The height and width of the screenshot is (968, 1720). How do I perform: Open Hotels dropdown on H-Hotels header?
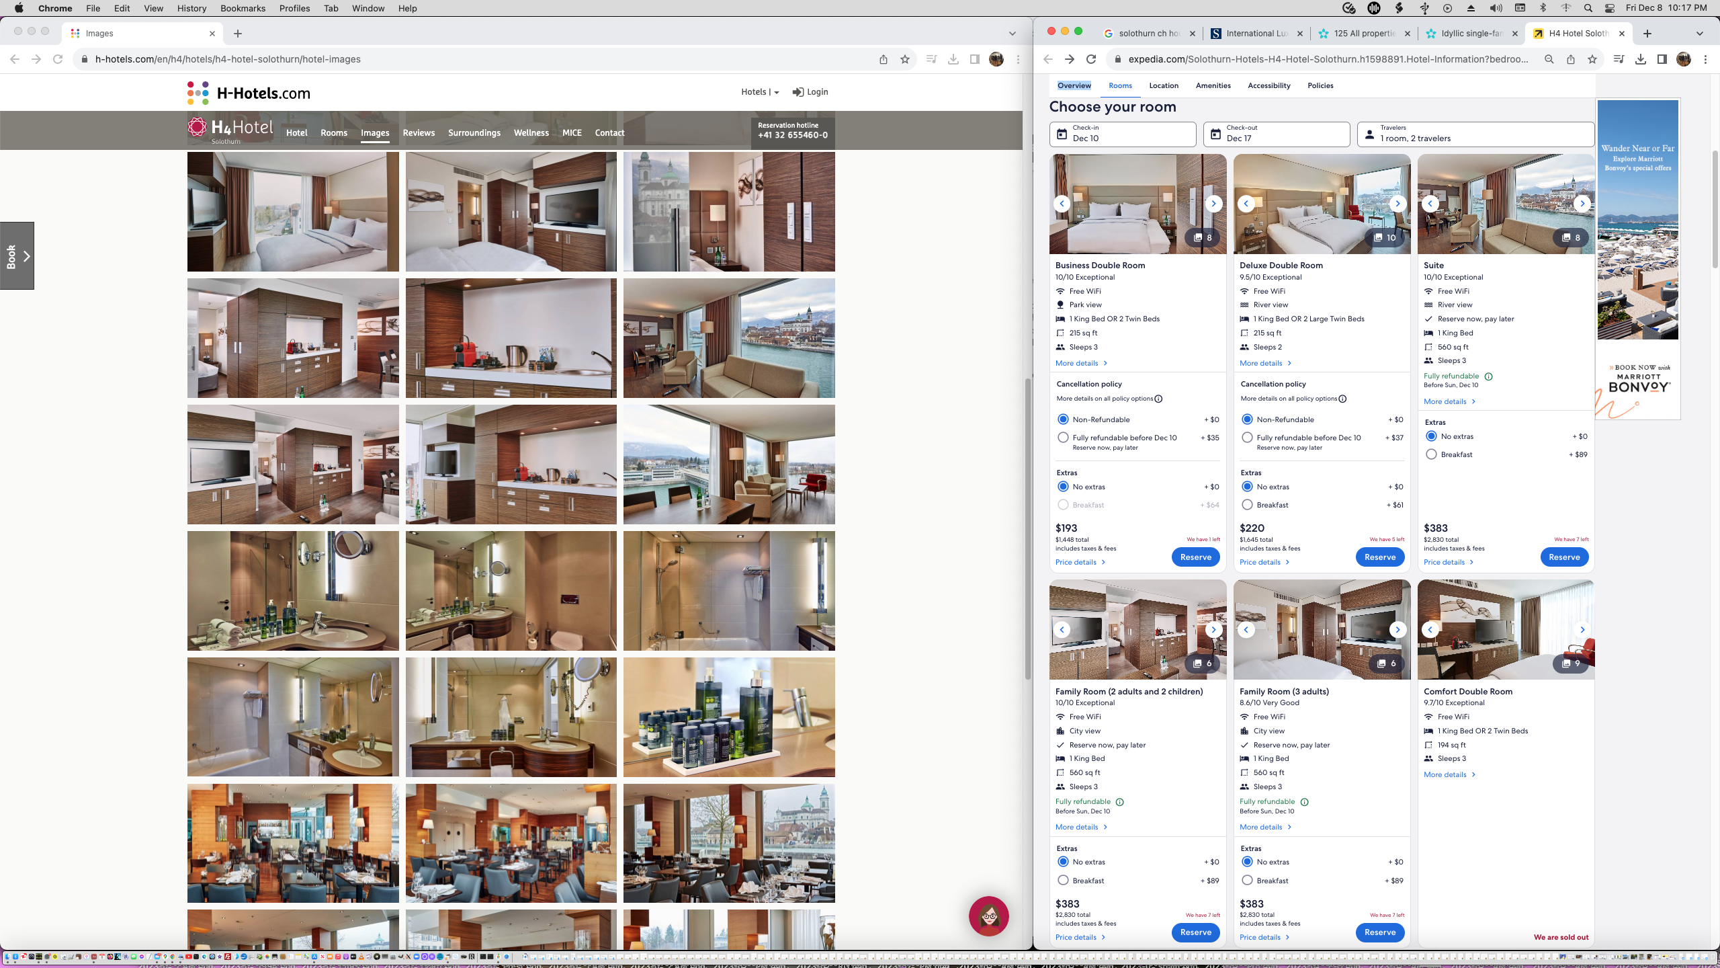tap(760, 92)
